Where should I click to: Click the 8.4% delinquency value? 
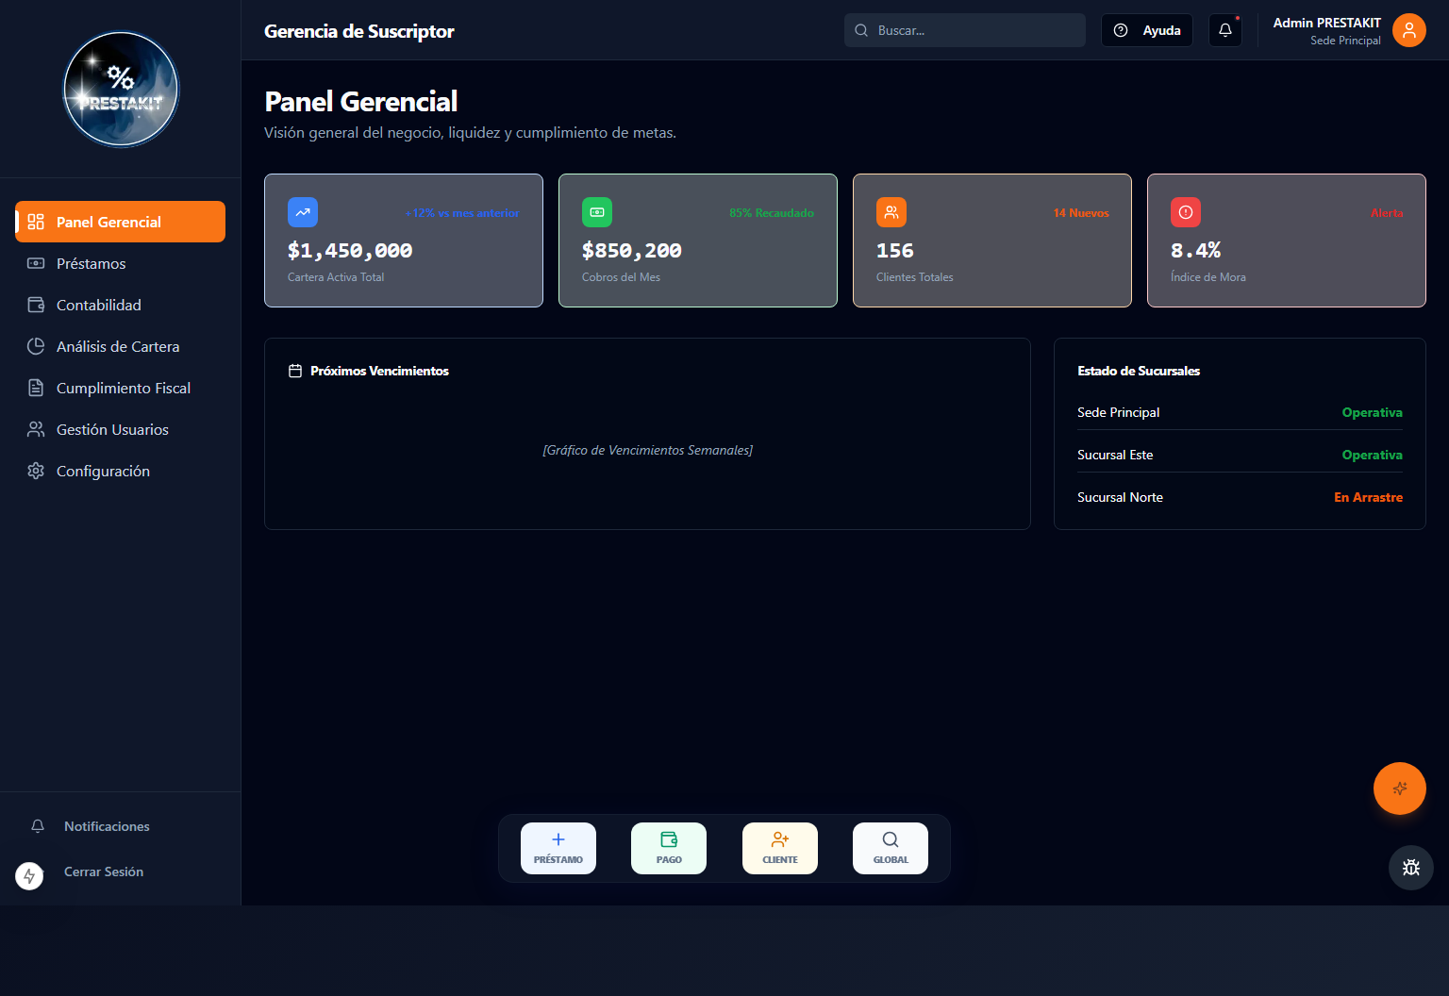point(1195,251)
